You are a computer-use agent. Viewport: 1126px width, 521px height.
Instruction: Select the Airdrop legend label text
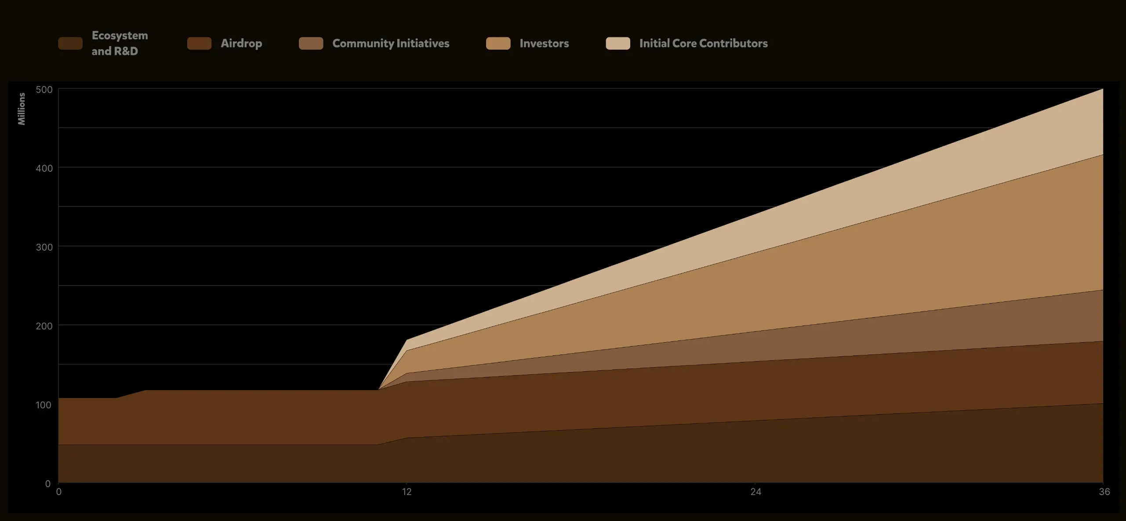point(242,43)
